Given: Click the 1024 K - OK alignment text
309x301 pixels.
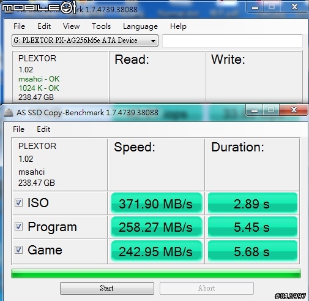Looking at the screenshot, I should (39, 88).
